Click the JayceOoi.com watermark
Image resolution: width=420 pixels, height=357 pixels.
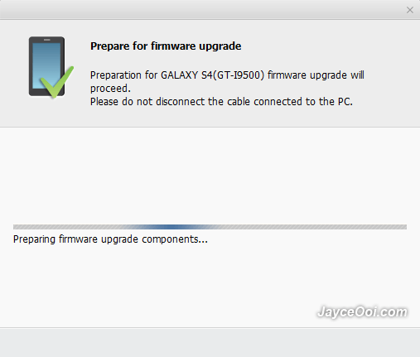(x=362, y=312)
